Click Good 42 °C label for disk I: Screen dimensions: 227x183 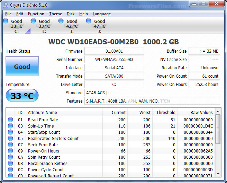(x=72, y=24)
